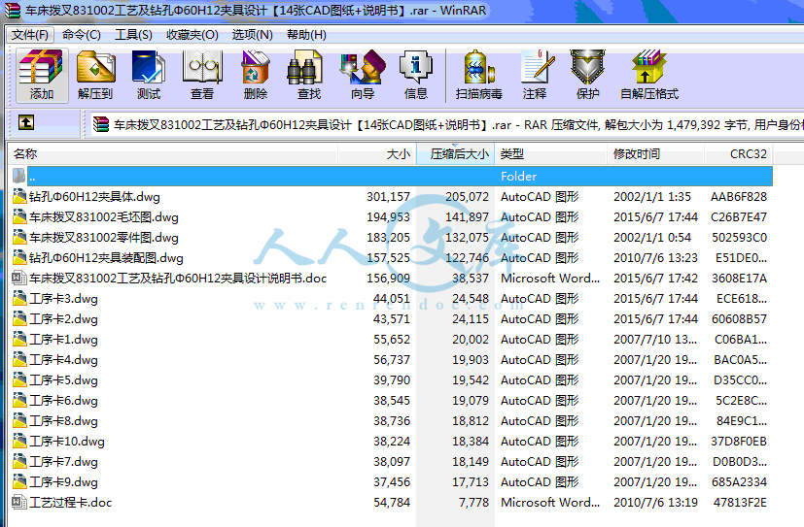This screenshot has height=527, width=804.
Task: Click the size value 156,909
Action: click(388, 278)
